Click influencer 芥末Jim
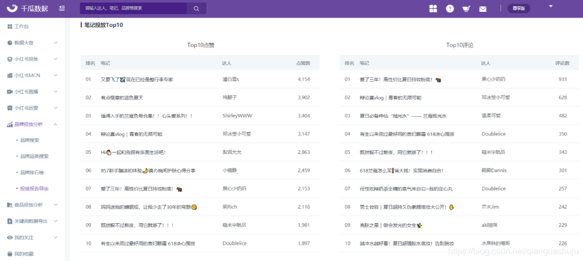This screenshot has height=261, width=583. pos(490,207)
